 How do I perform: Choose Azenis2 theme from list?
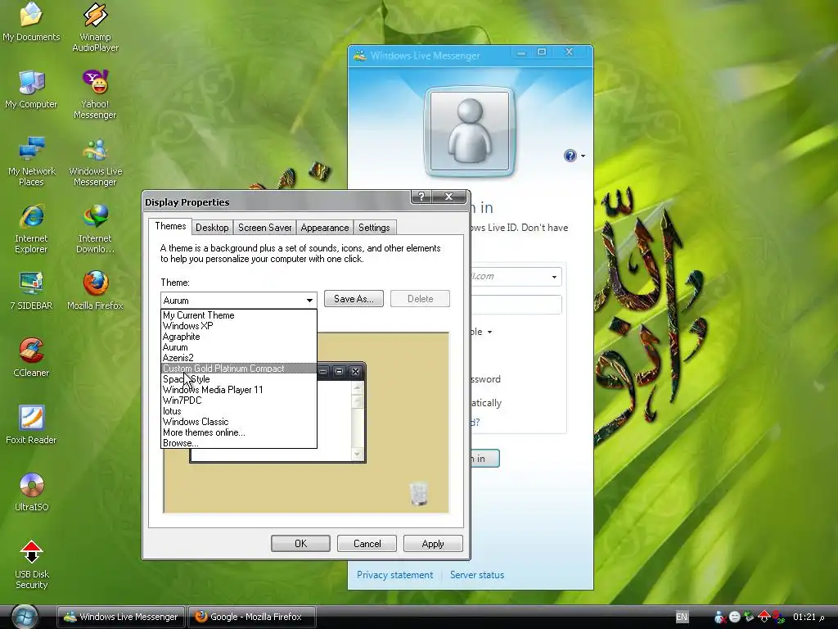239,358
